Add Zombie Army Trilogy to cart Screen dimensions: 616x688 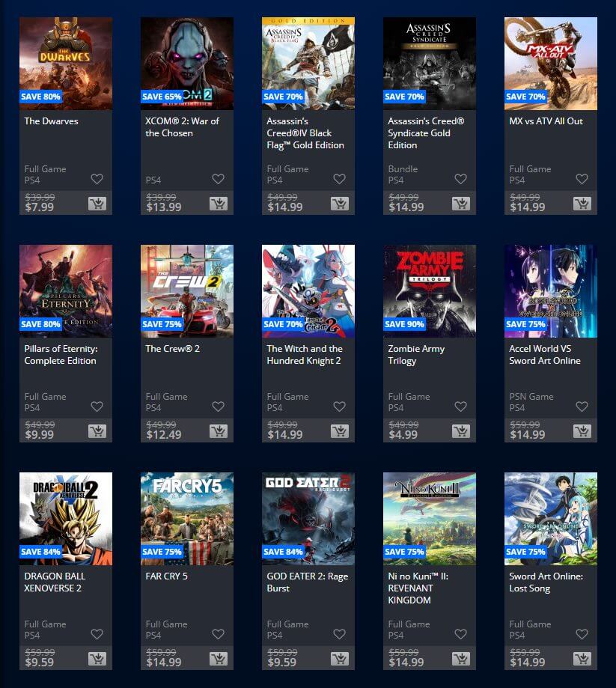(460, 431)
